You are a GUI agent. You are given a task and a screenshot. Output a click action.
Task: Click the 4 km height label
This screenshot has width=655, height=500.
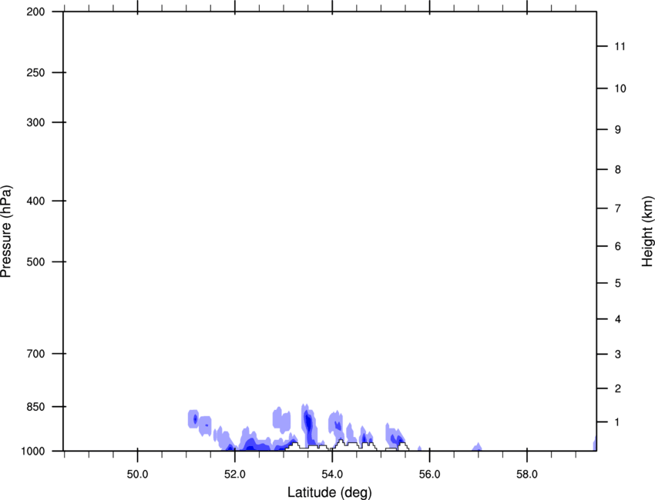(618, 319)
